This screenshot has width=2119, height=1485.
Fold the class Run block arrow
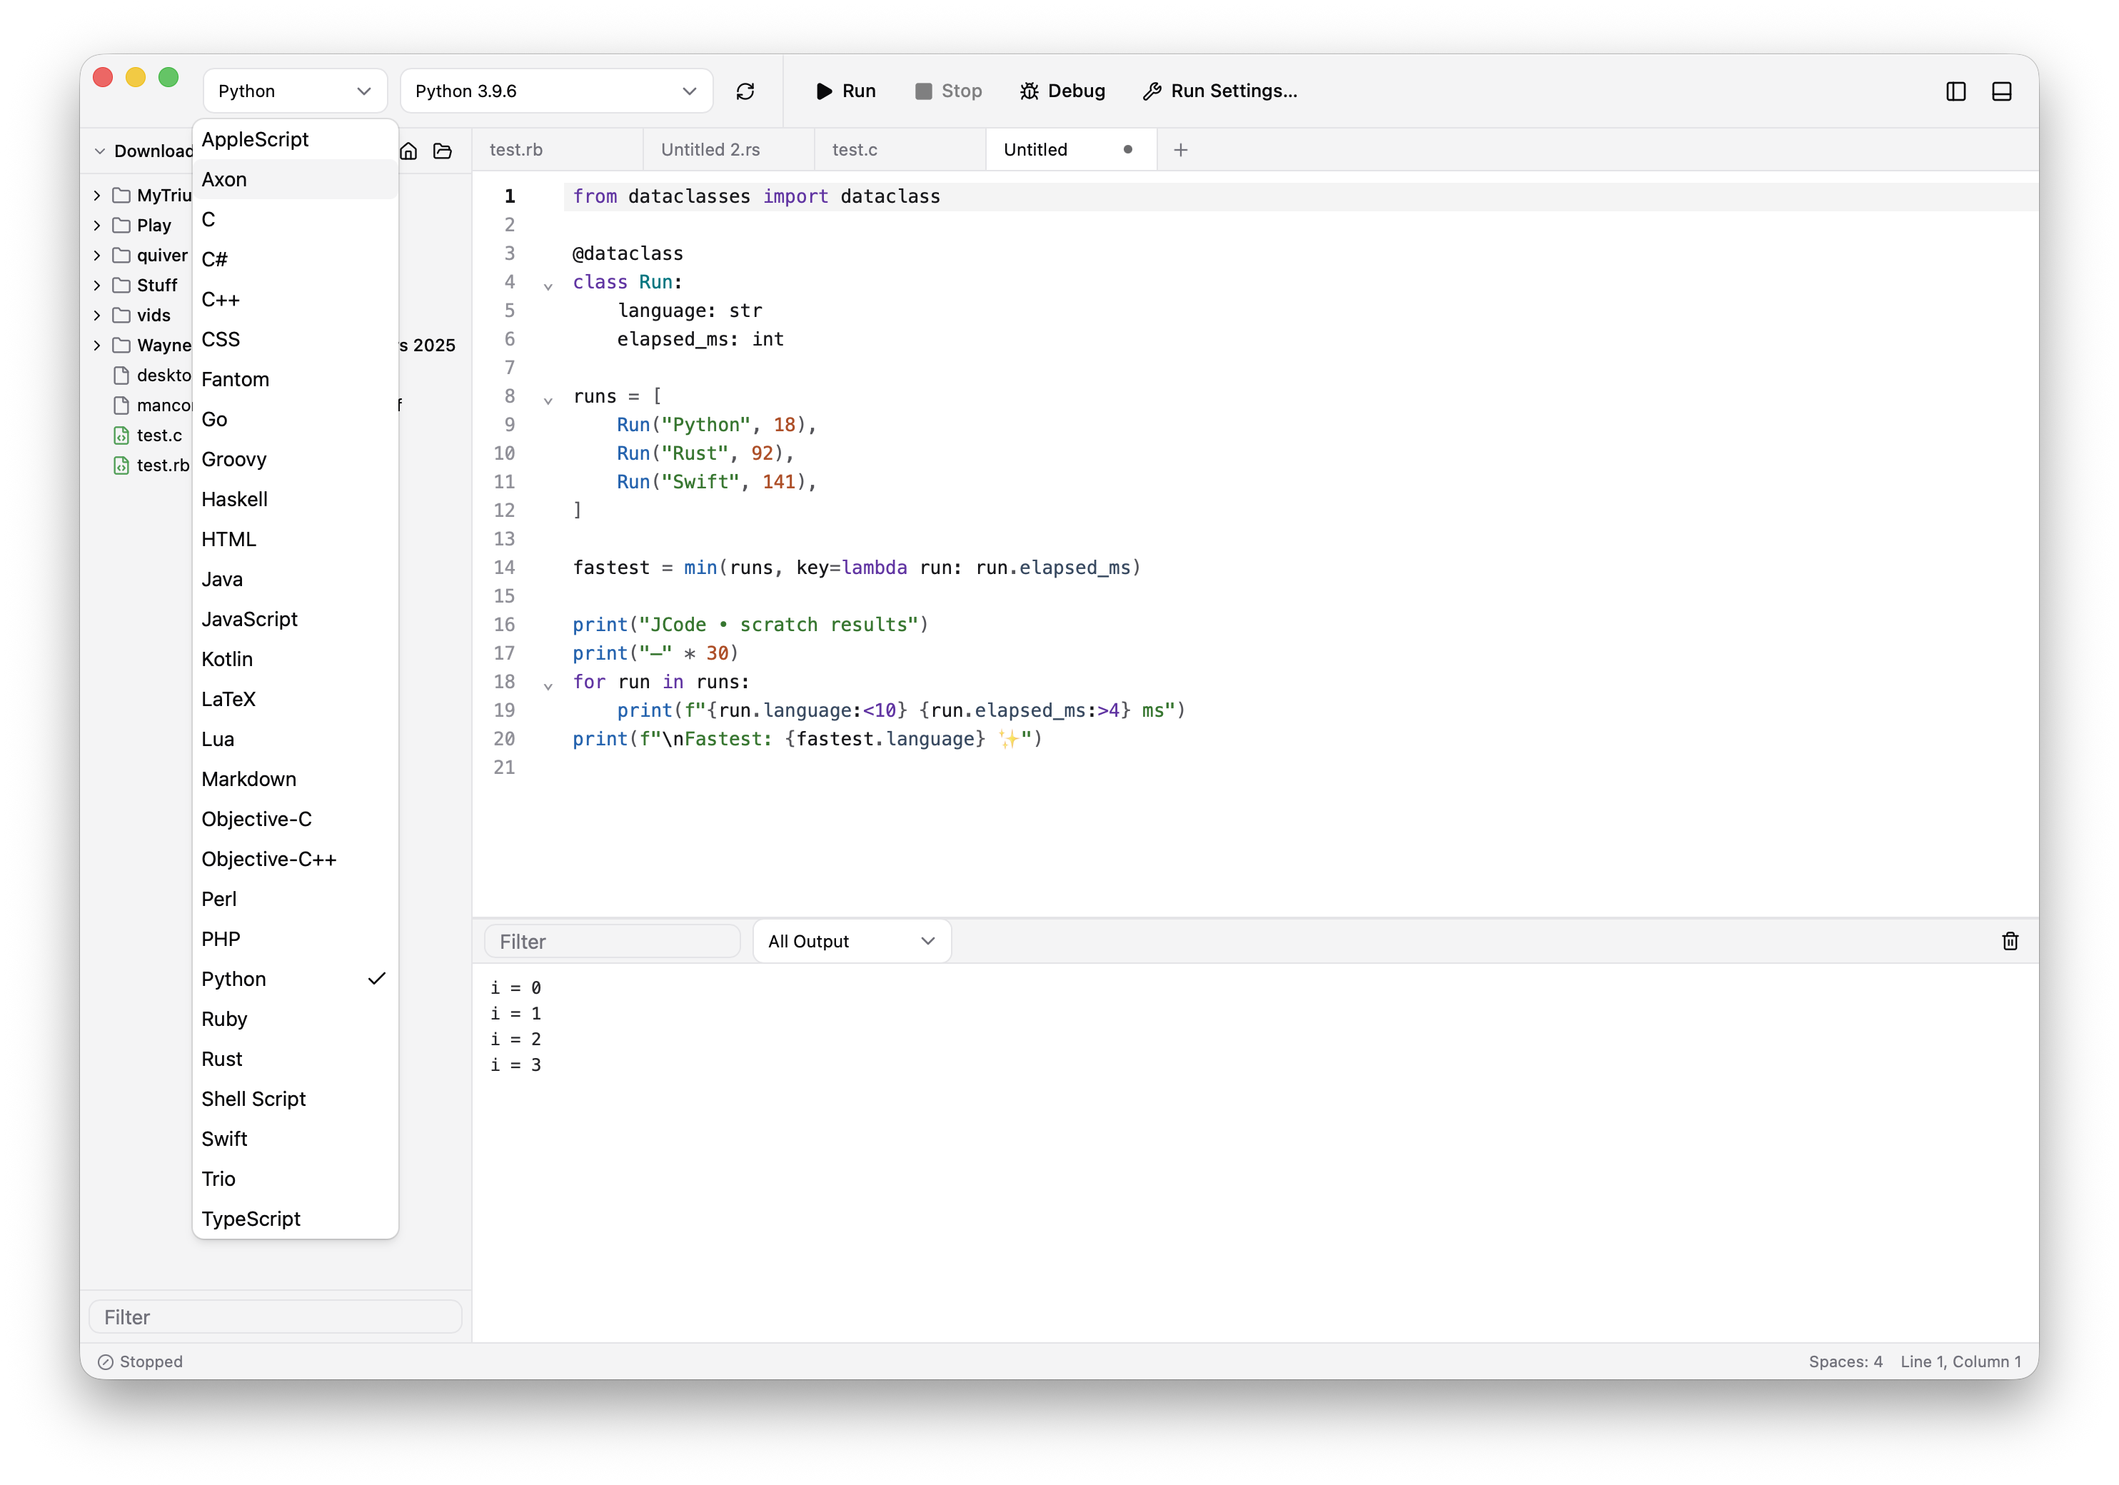pyautogui.click(x=548, y=287)
